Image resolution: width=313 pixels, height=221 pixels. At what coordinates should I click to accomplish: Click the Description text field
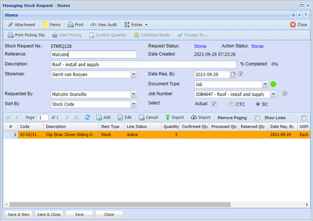click(143, 64)
